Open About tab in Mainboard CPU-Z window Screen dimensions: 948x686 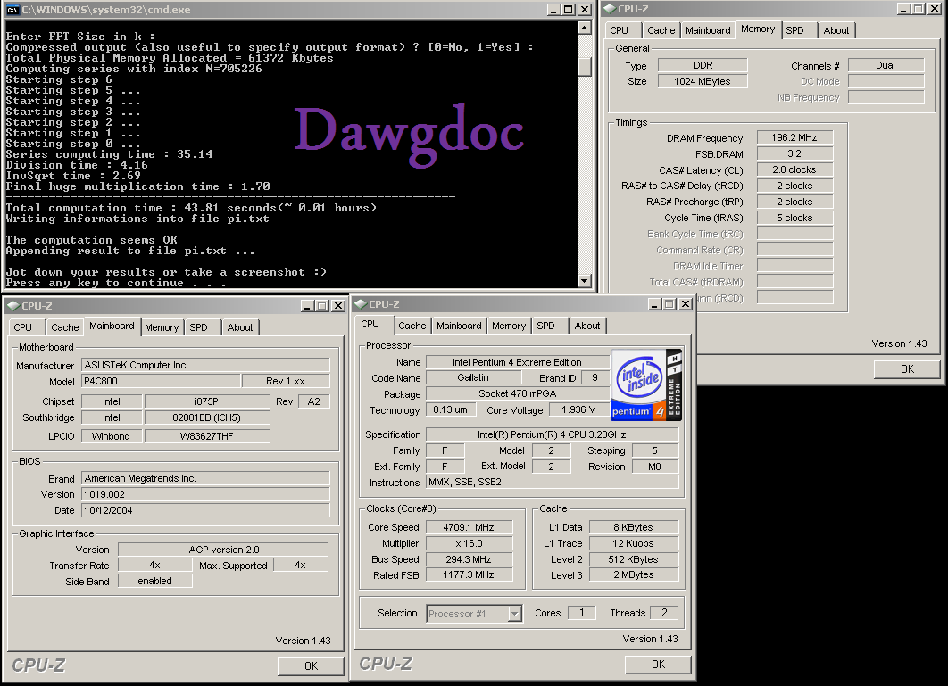240,327
